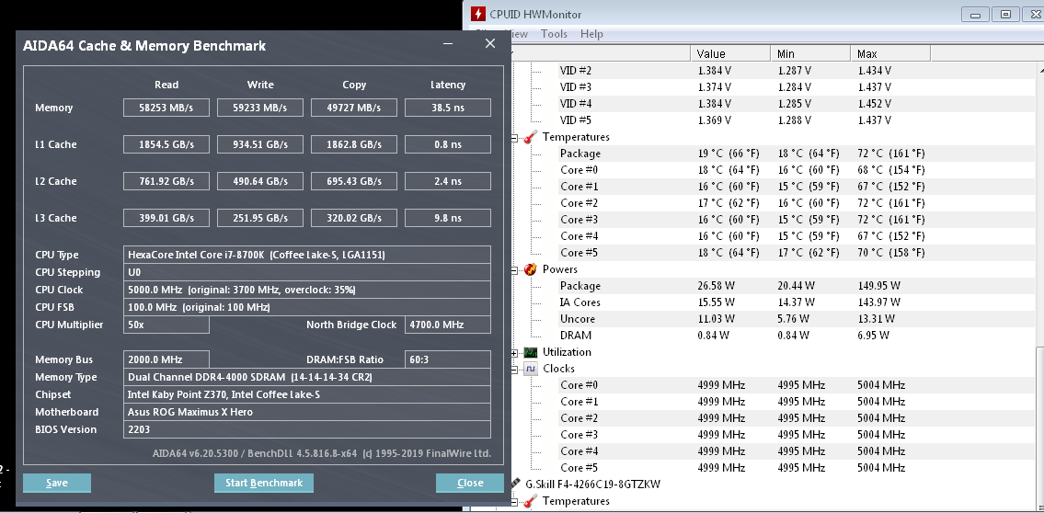Screen dimensions: 1044x513
Task: Open the Tools menu in HWMonitor
Action: pos(554,34)
